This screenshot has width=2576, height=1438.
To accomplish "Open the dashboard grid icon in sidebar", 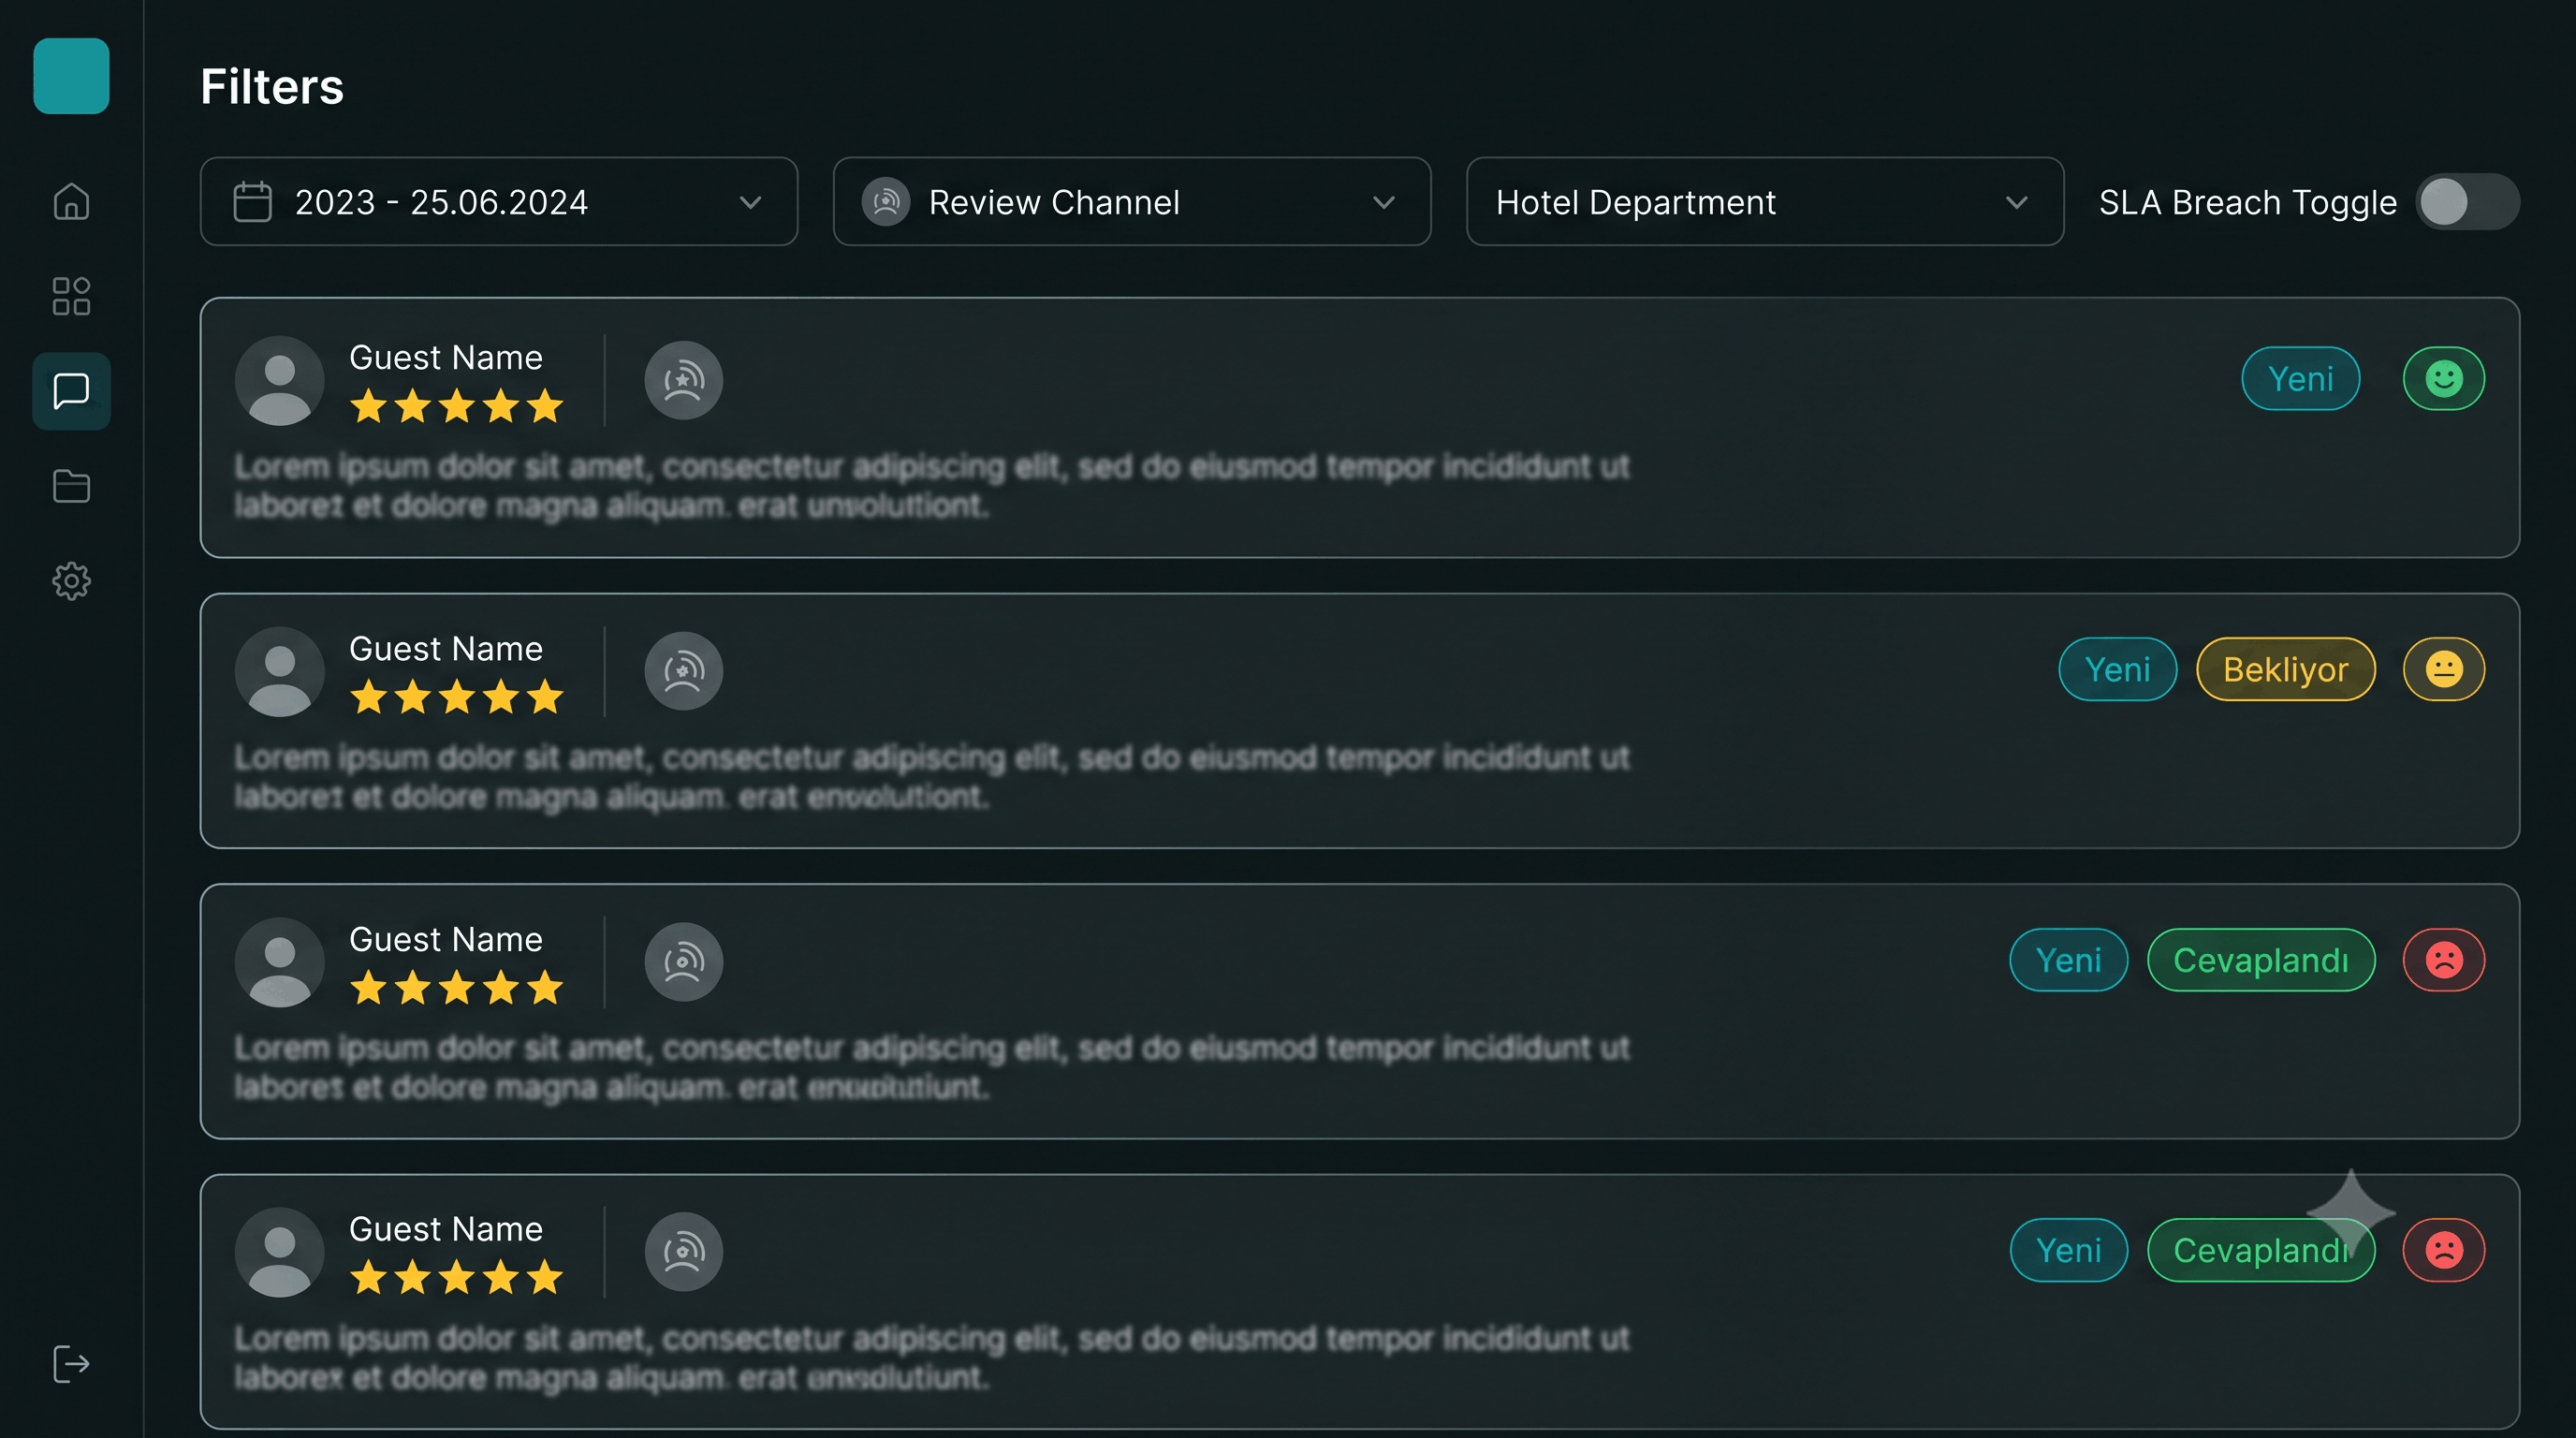I will [71, 296].
